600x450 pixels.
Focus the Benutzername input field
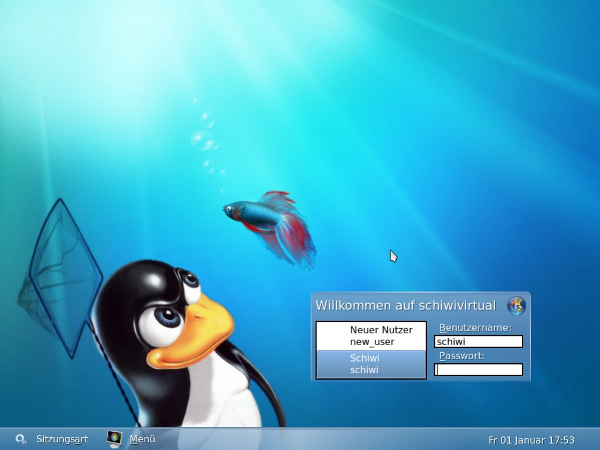(478, 342)
